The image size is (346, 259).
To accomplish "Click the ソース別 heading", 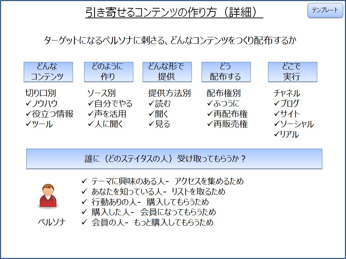I will 102,93.
